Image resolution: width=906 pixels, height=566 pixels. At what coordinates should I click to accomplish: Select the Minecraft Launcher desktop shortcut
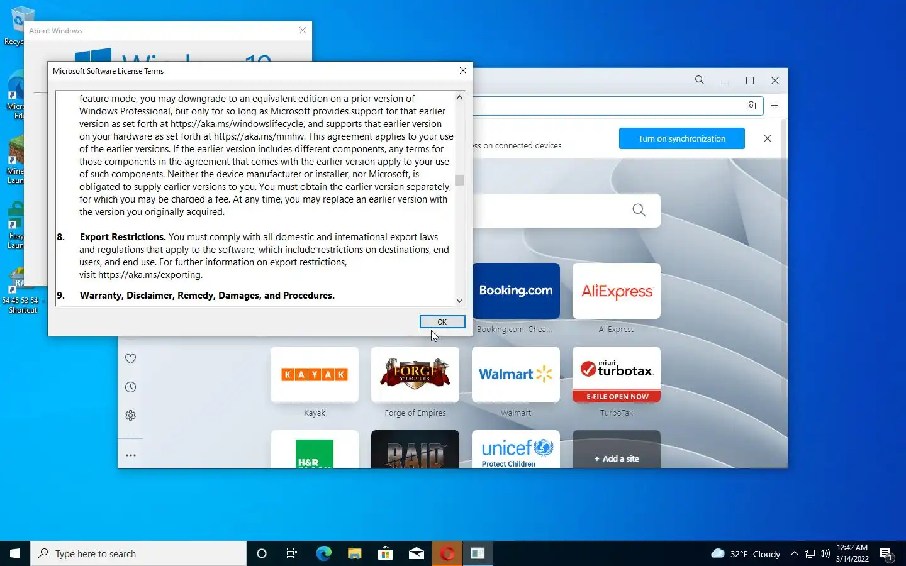click(15, 160)
